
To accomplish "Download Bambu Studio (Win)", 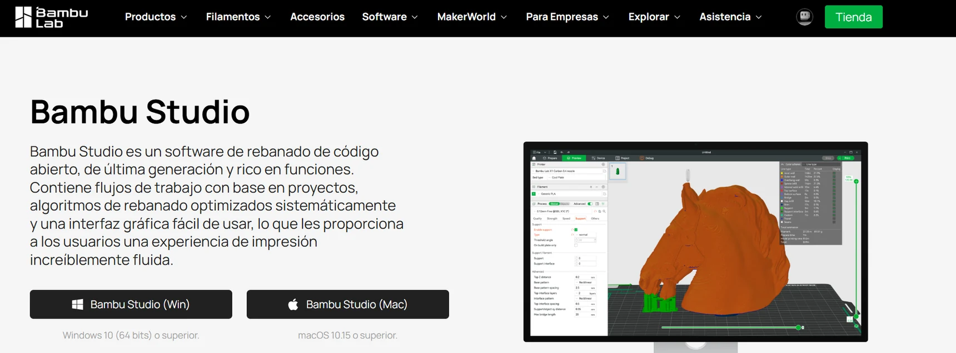I will click(x=131, y=304).
